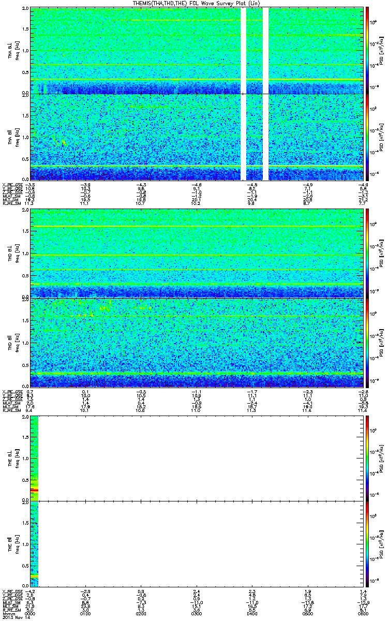Click the THEMIS FGL Wave Survey Plot title
Image resolution: width=388 pixels, height=621 pixels.
(x=196, y=4)
